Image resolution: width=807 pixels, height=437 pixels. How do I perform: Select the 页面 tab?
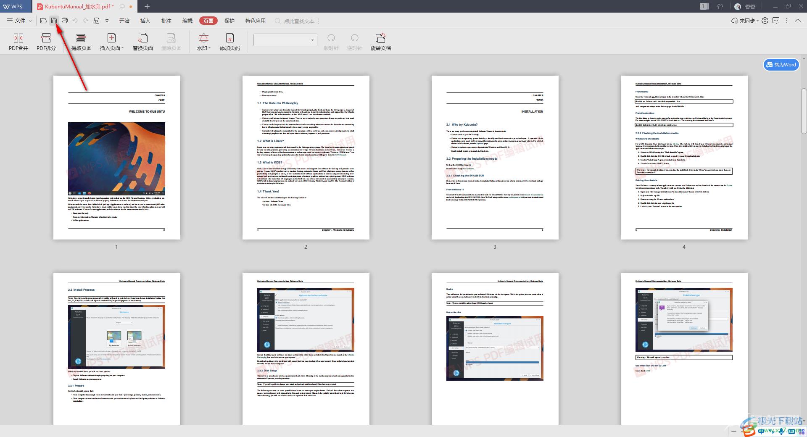click(208, 21)
